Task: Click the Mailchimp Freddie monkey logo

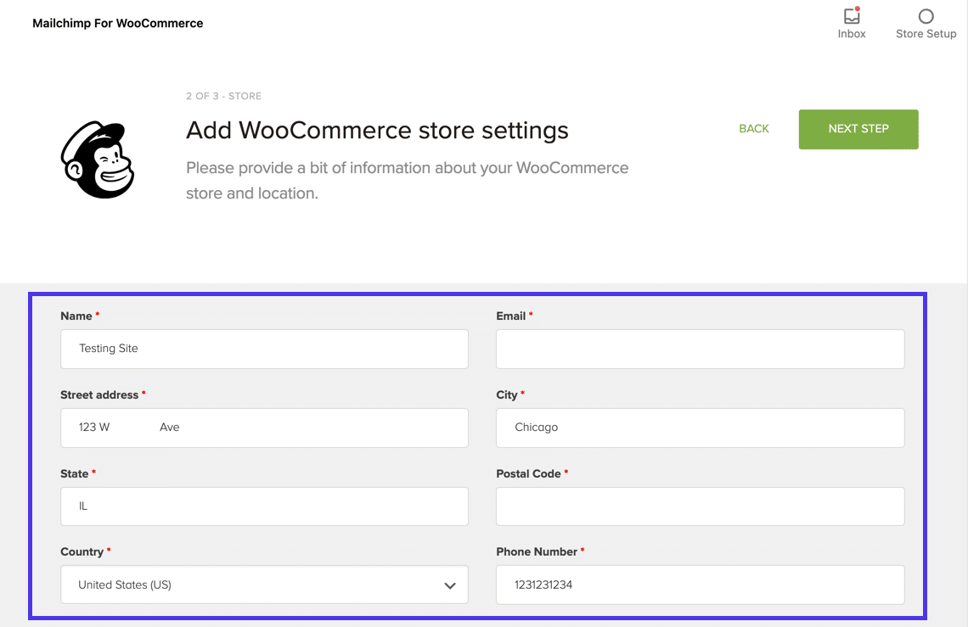Action: coord(97,160)
